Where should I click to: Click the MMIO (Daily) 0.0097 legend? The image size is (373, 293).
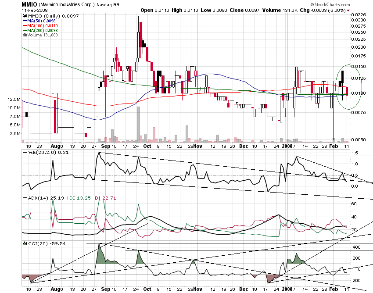pos(53,16)
